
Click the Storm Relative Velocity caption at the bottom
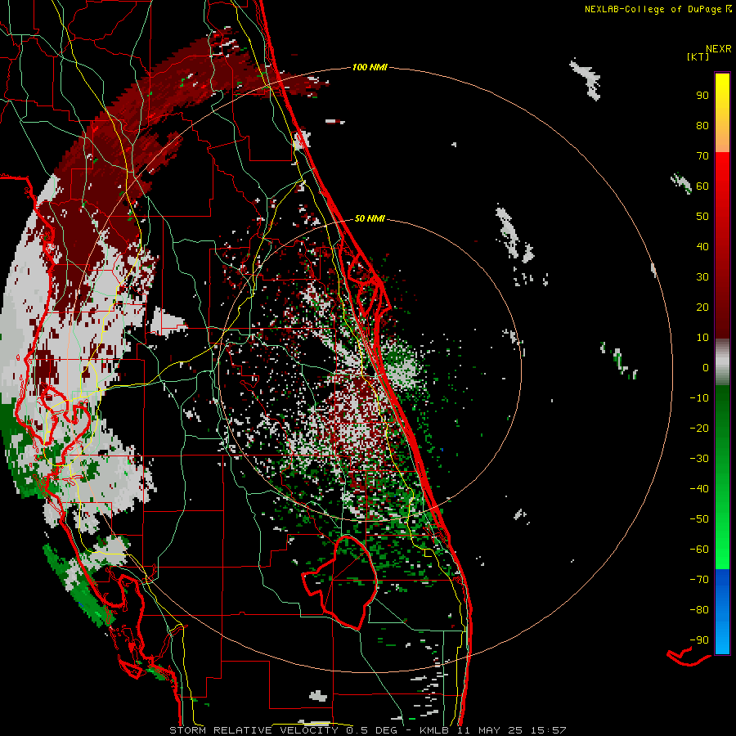click(367, 730)
